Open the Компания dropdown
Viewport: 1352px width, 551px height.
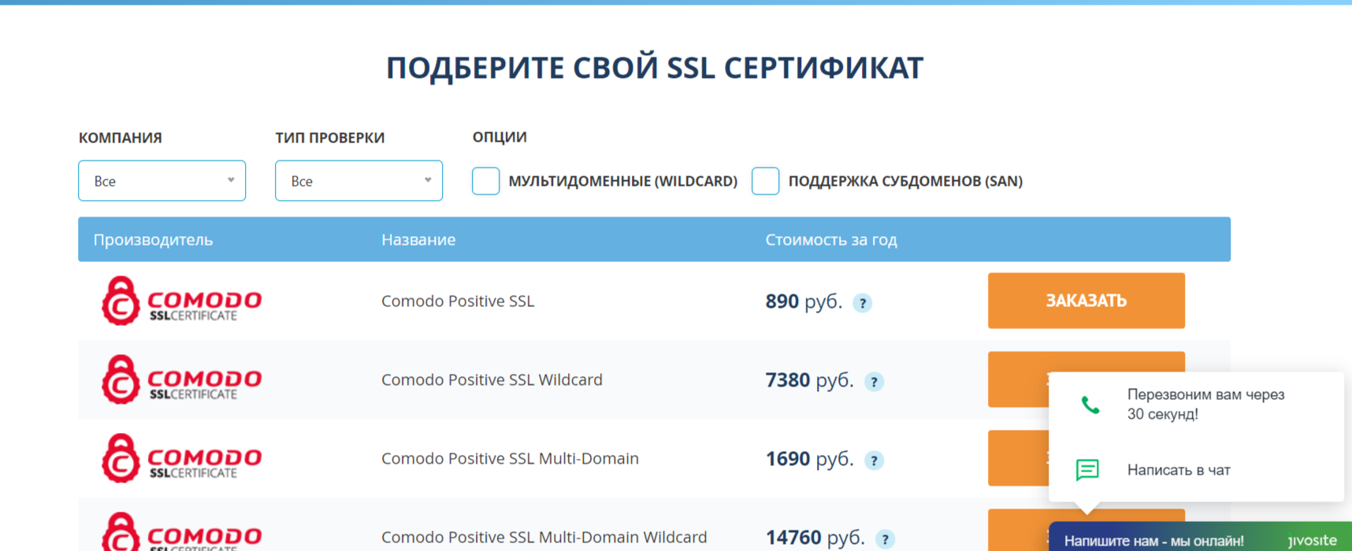coord(162,181)
